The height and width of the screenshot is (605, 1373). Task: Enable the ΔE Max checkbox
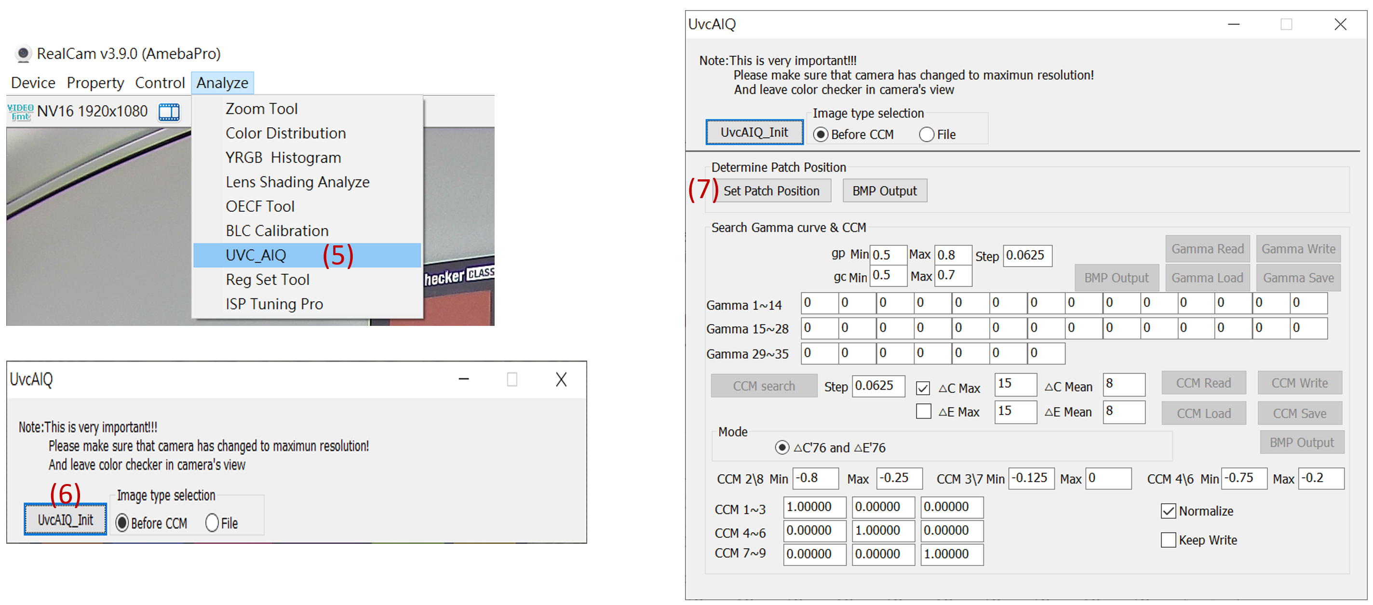click(923, 412)
